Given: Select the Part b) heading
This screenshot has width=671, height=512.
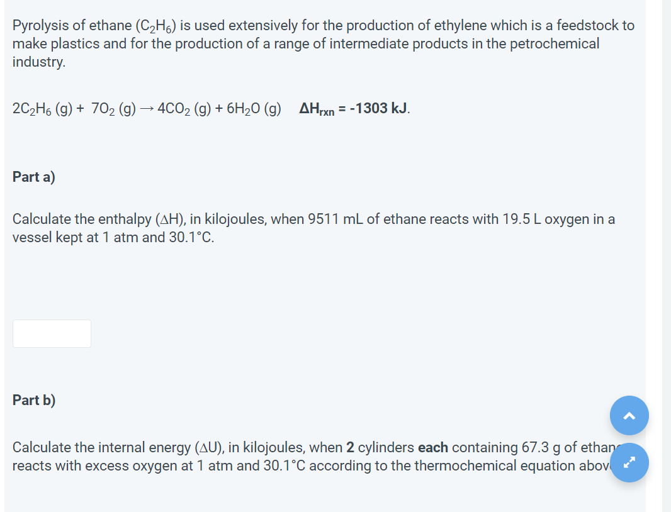Looking at the screenshot, I should pos(33,400).
